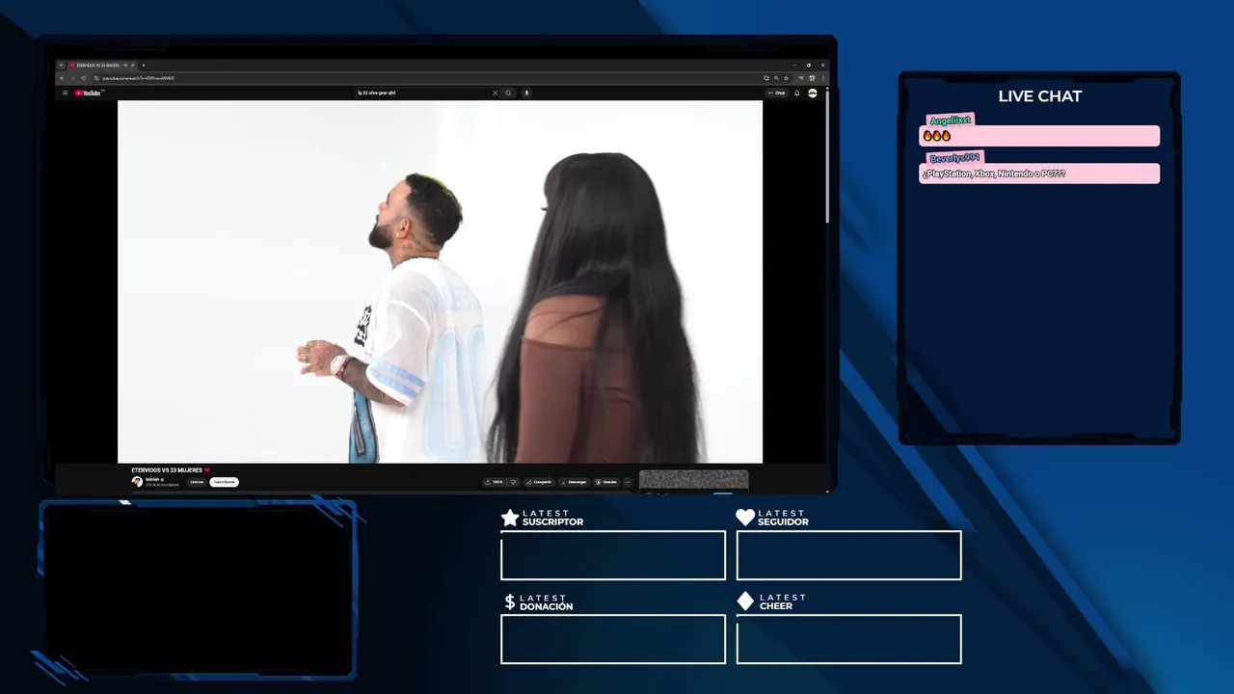Click Beverlys991 username in live chat
Screen dimensions: 1234x694
coord(954,158)
